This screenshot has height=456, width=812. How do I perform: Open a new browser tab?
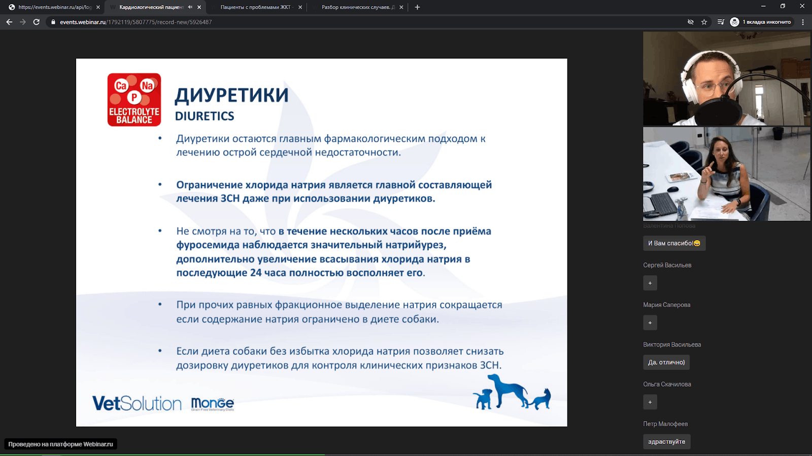(x=417, y=7)
